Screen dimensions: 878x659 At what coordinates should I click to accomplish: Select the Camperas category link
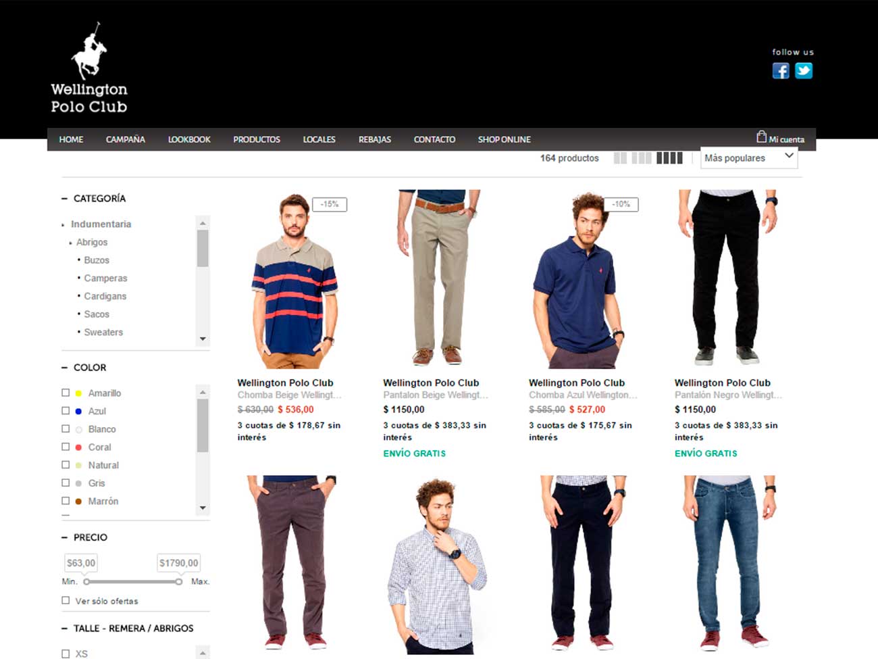click(105, 278)
